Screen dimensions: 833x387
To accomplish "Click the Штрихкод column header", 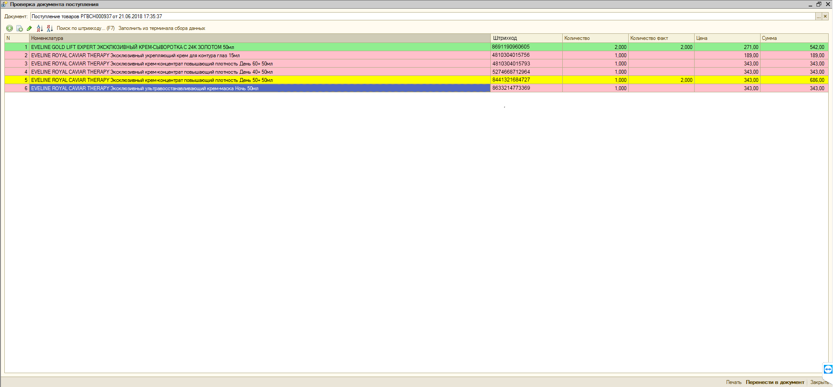I will 526,38.
